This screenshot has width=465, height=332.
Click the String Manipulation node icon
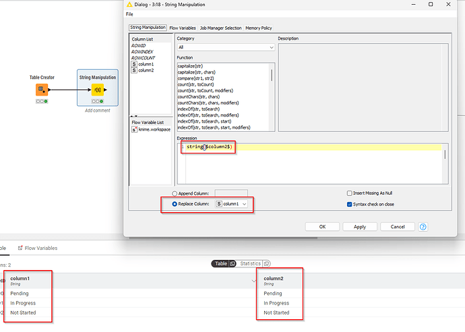[97, 90]
